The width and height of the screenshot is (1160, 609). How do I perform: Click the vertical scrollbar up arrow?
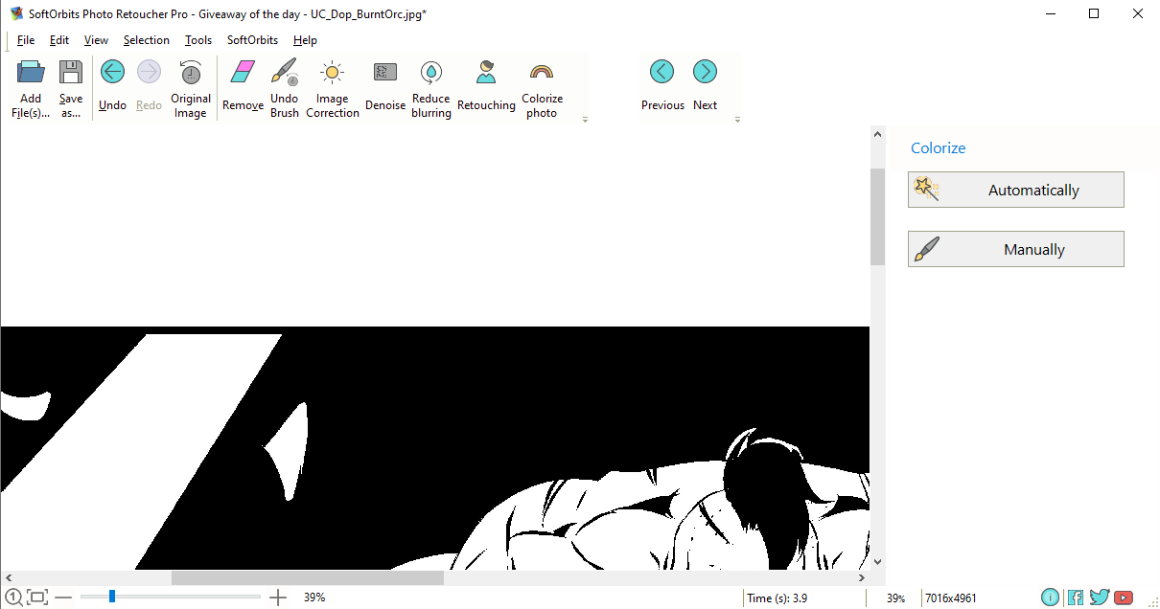877,135
